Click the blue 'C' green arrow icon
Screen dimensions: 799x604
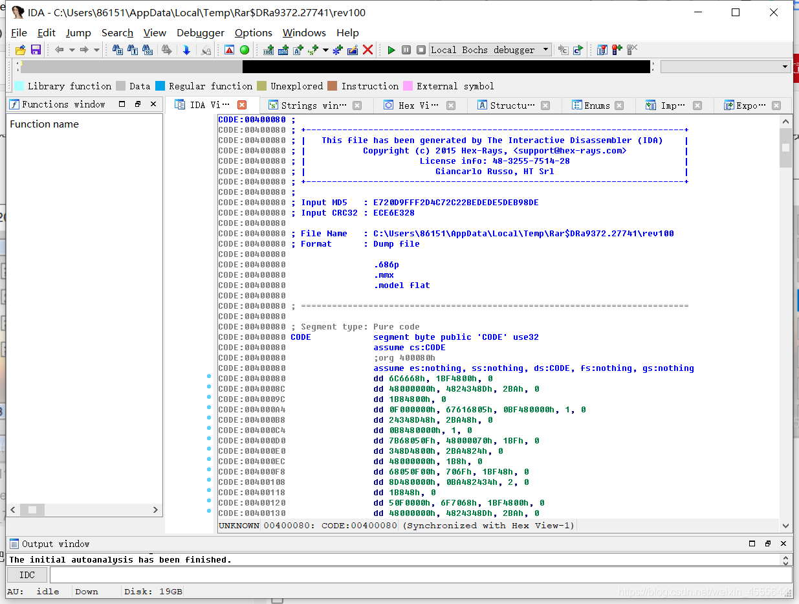click(x=578, y=50)
